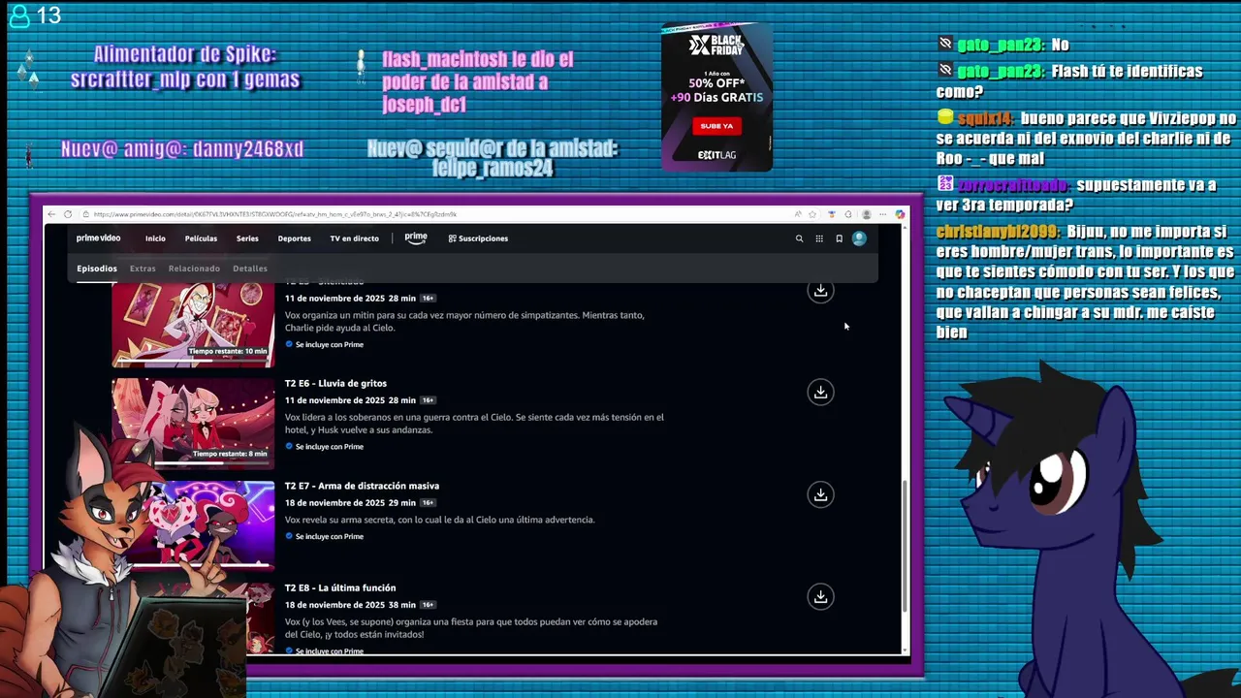Screen dimensions: 1241x698
Task: Reload the page with the refresh icon
Action: click(68, 214)
